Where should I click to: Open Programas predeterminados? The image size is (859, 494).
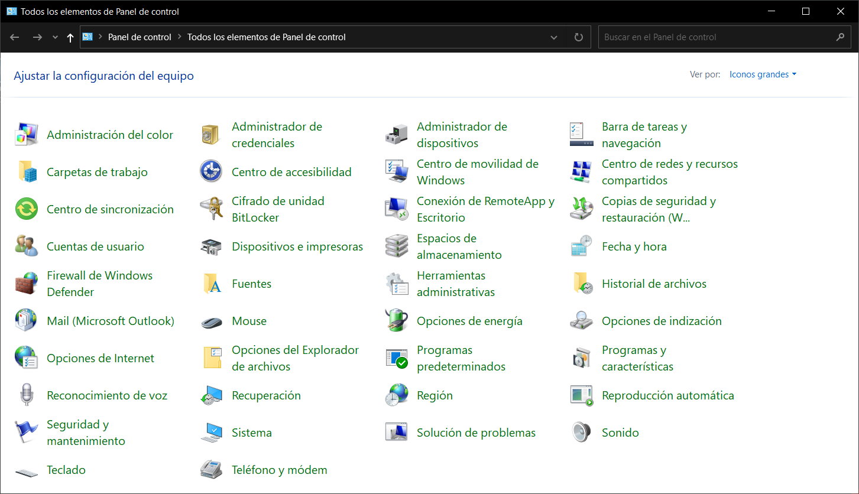(461, 358)
